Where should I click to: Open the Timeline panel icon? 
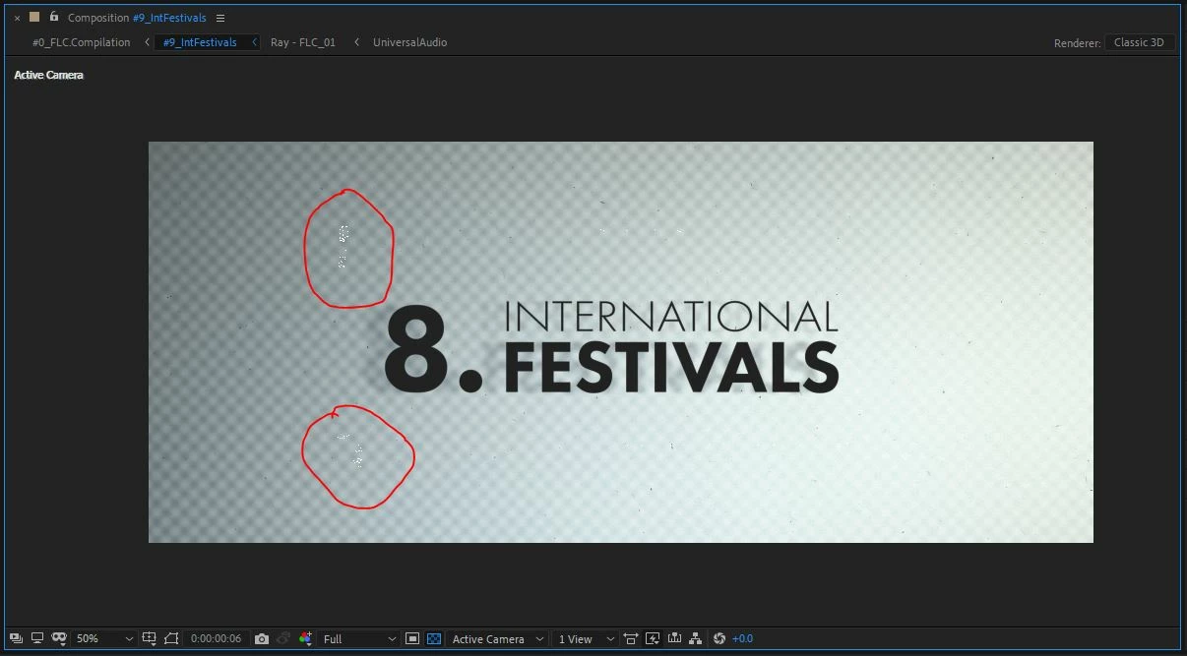(x=674, y=638)
